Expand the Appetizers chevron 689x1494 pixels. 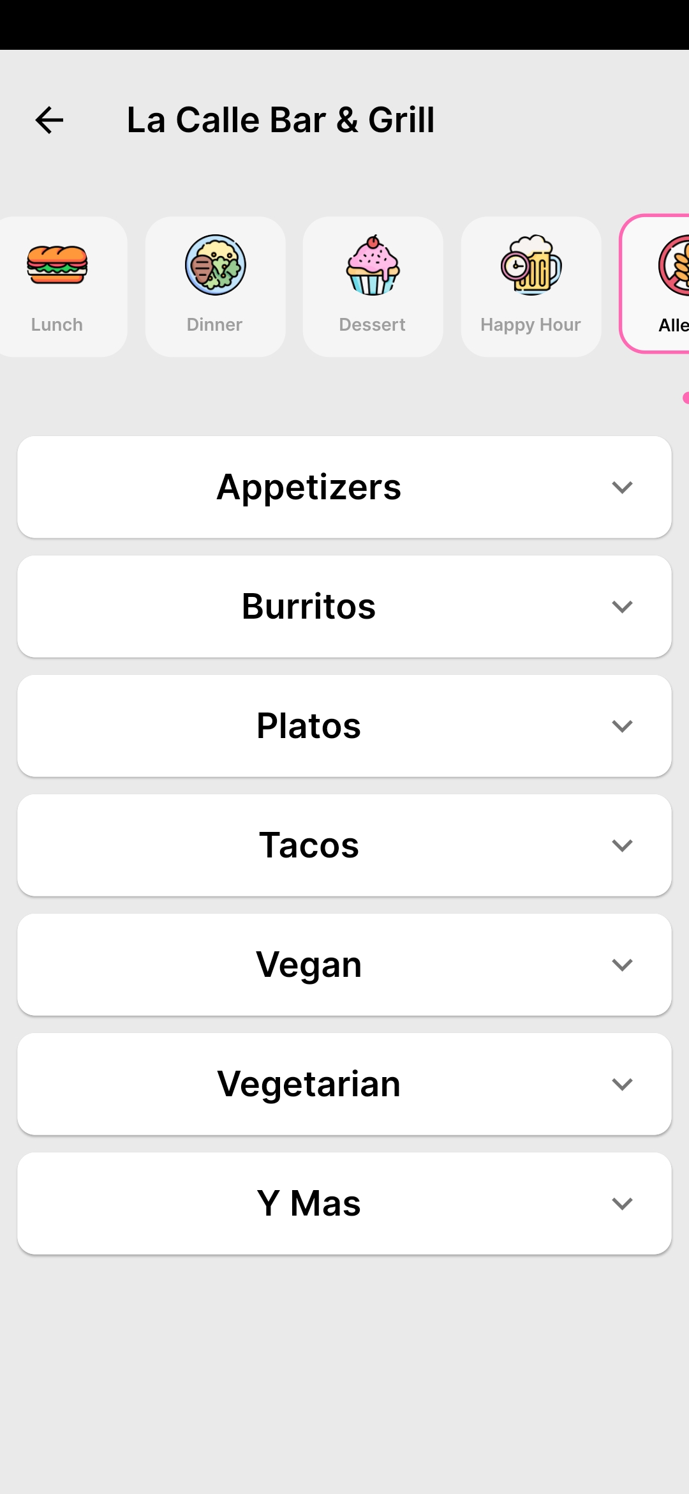pyautogui.click(x=622, y=488)
